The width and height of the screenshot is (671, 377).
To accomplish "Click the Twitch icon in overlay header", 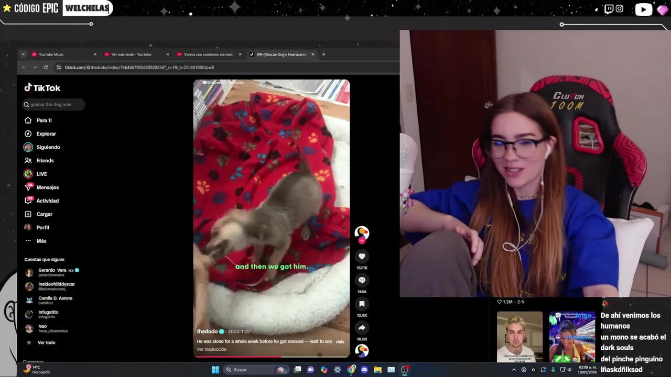I will click(x=609, y=9).
